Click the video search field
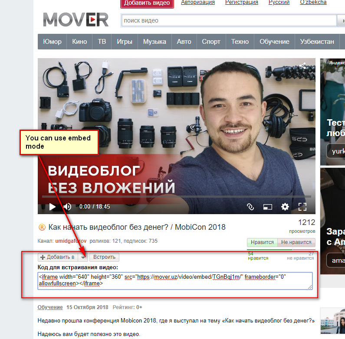 pyautogui.click(x=228, y=20)
